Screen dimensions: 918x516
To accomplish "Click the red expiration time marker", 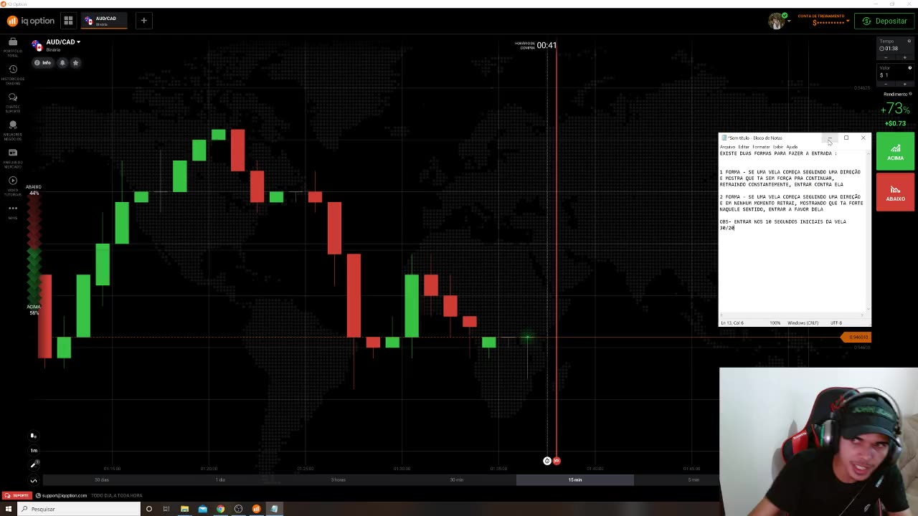I will [557, 461].
